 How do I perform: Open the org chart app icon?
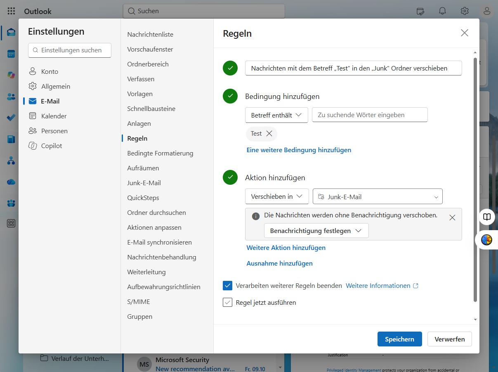tap(11, 160)
